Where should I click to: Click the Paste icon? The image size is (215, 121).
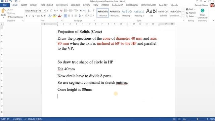pyautogui.click(x=3, y=11)
